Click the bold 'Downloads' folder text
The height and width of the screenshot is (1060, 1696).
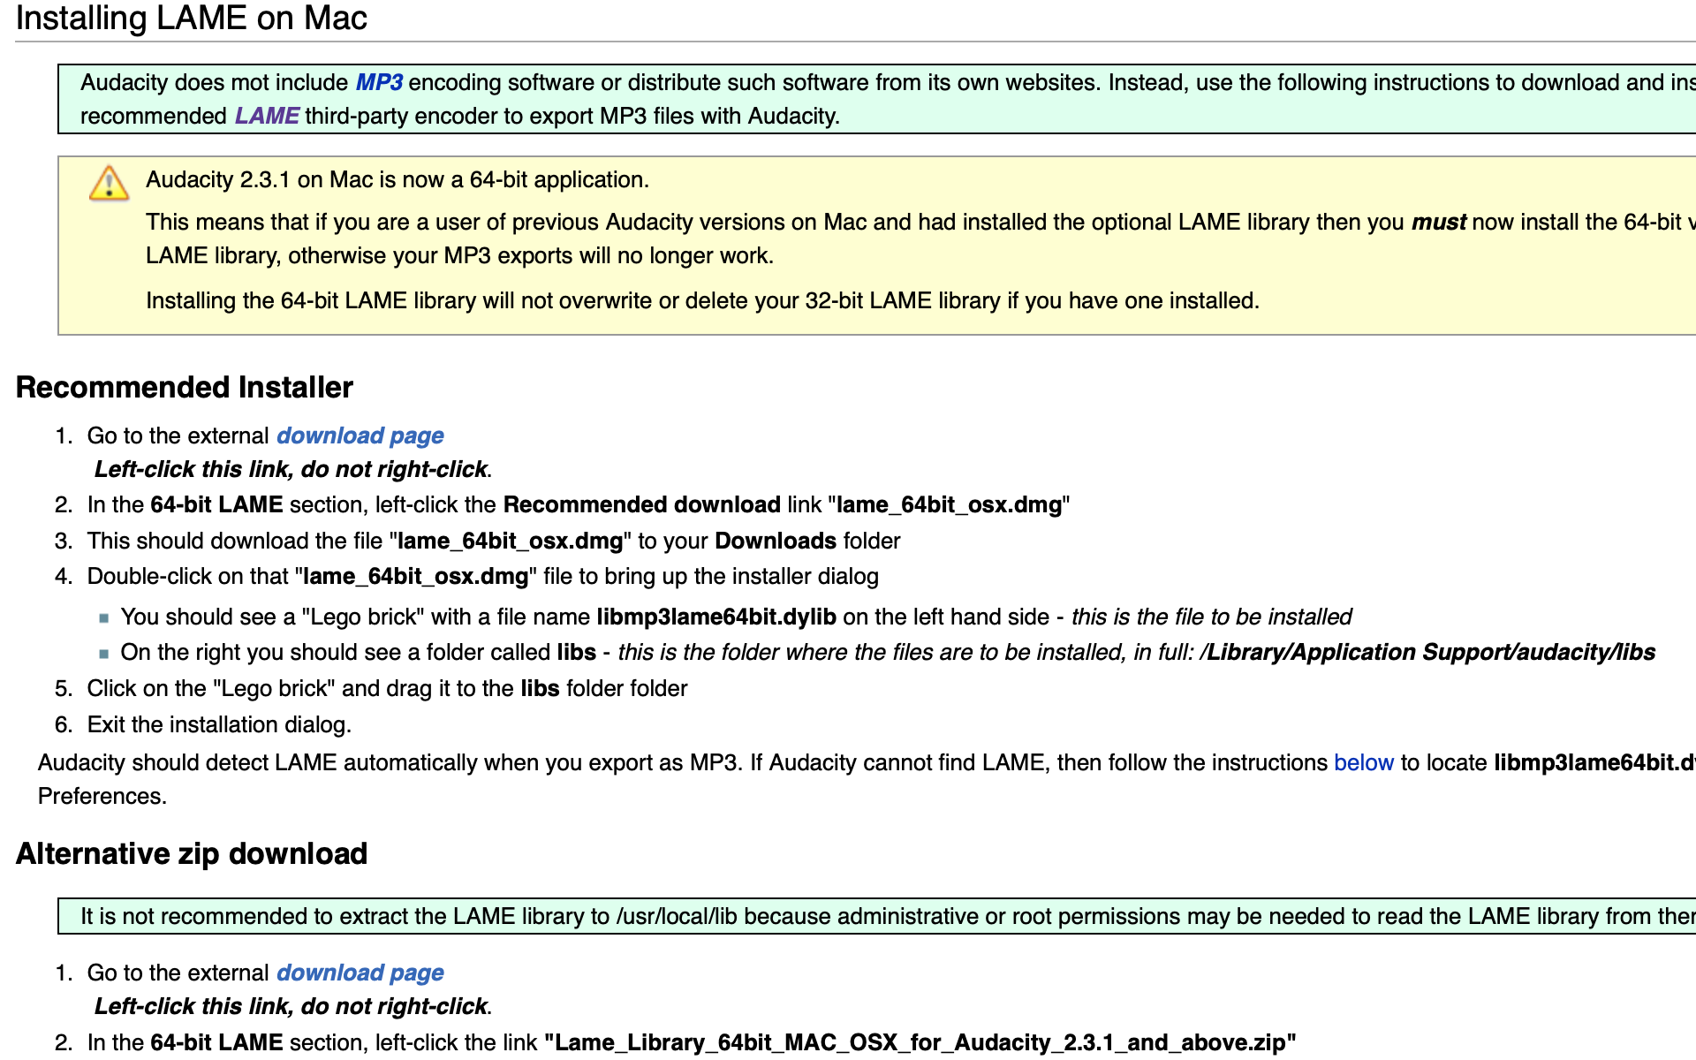click(776, 541)
